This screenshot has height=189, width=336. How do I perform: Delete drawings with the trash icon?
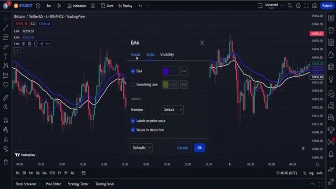[x=6, y=162]
